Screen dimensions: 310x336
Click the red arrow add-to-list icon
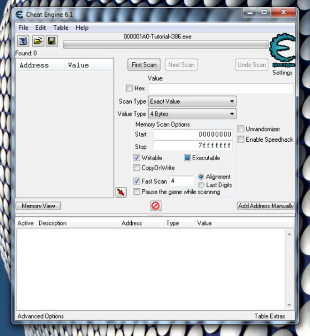tap(120, 192)
